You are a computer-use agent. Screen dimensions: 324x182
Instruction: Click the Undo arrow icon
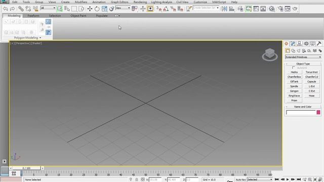[6, 9]
